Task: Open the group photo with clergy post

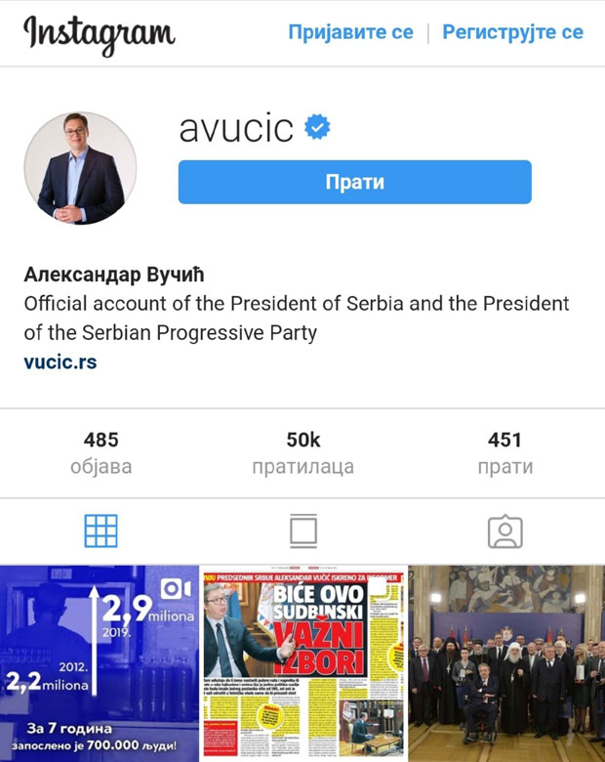Action: (506, 663)
